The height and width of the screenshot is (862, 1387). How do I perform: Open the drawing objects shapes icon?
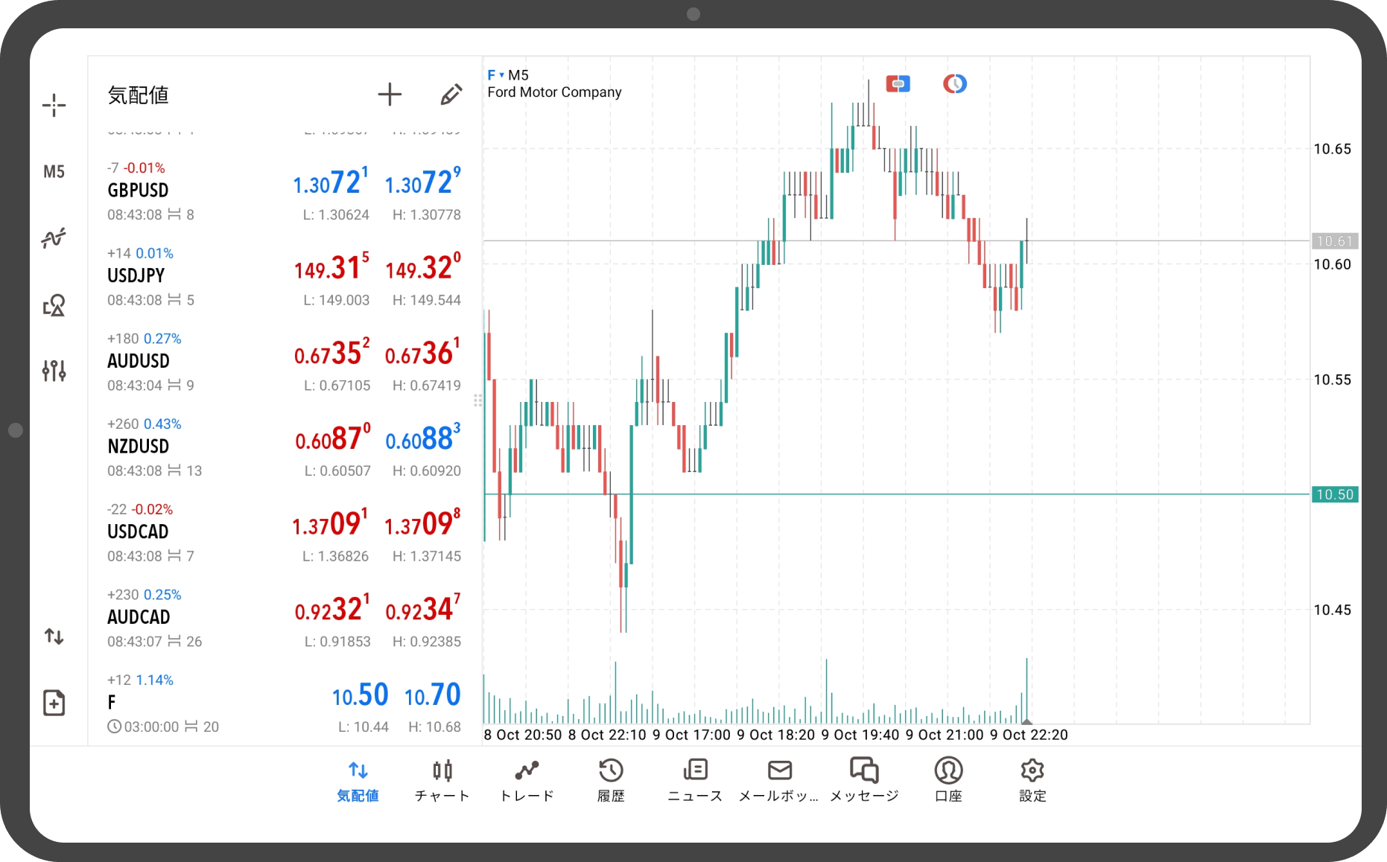pyautogui.click(x=54, y=304)
